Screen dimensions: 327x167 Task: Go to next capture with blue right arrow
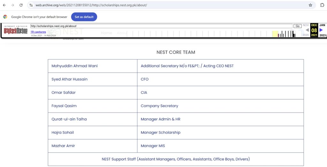pyautogui.click(x=321, y=30)
